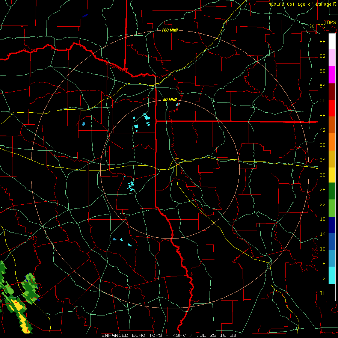Click the blue 10 kft legend swatch

332,241
